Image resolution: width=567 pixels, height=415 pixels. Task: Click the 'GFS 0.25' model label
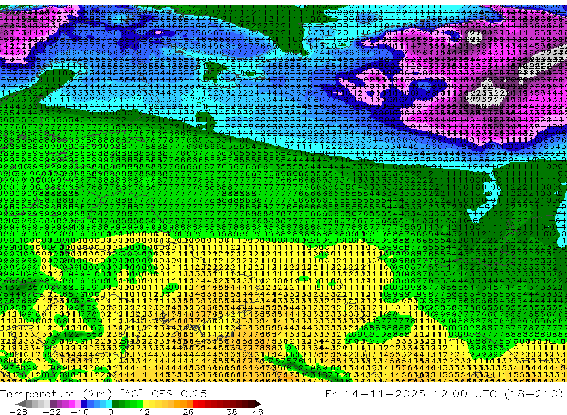tap(179, 393)
